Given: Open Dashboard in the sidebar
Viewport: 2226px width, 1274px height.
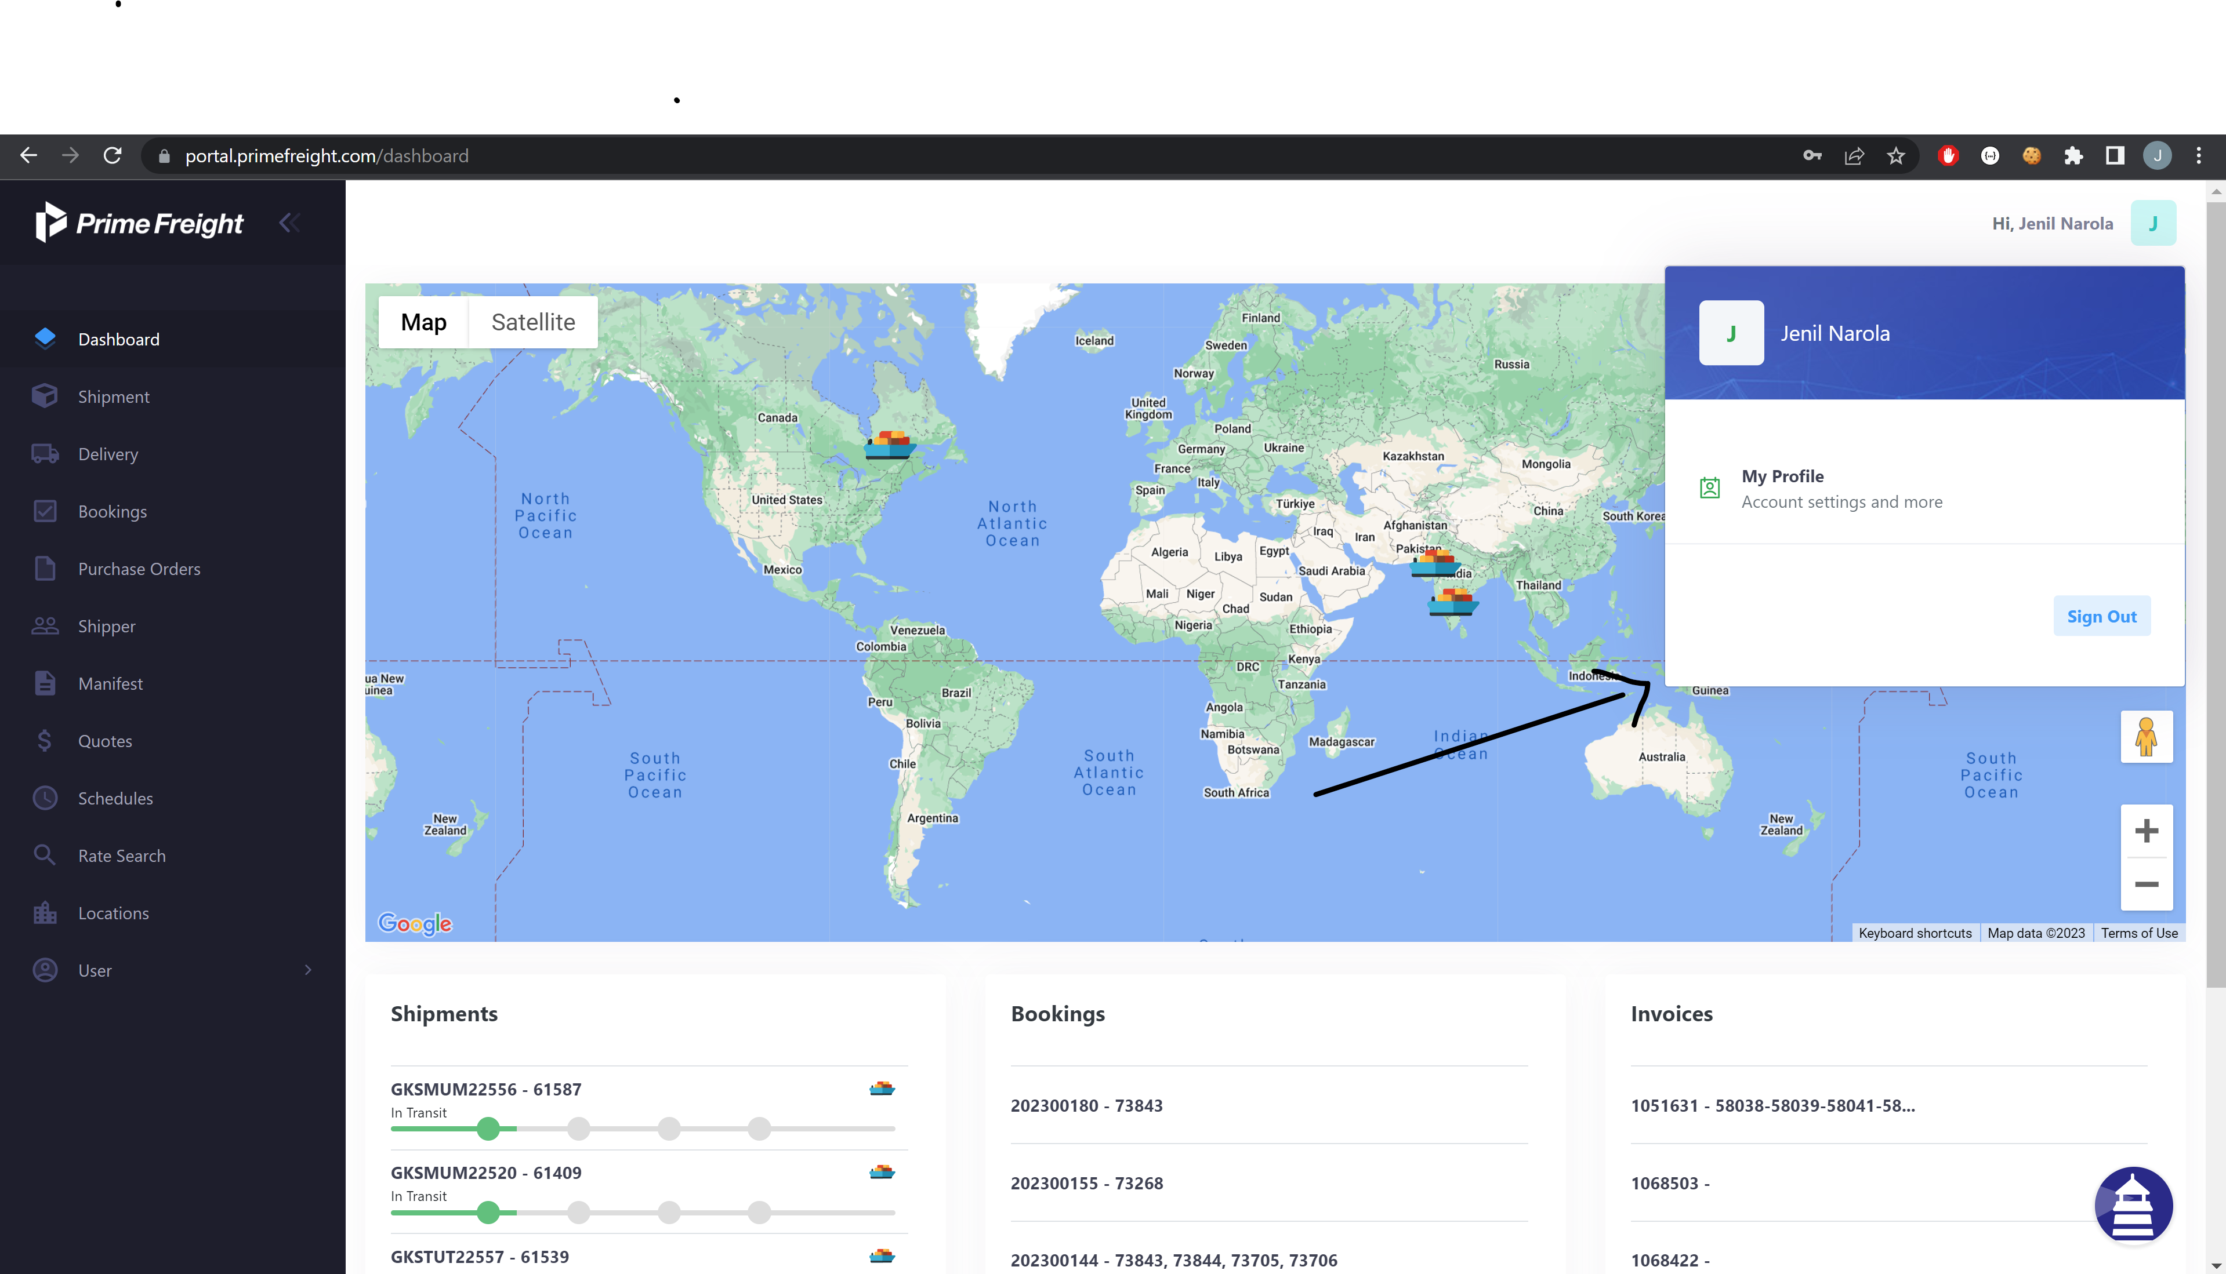Looking at the screenshot, I should pyautogui.click(x=119, y=338).
